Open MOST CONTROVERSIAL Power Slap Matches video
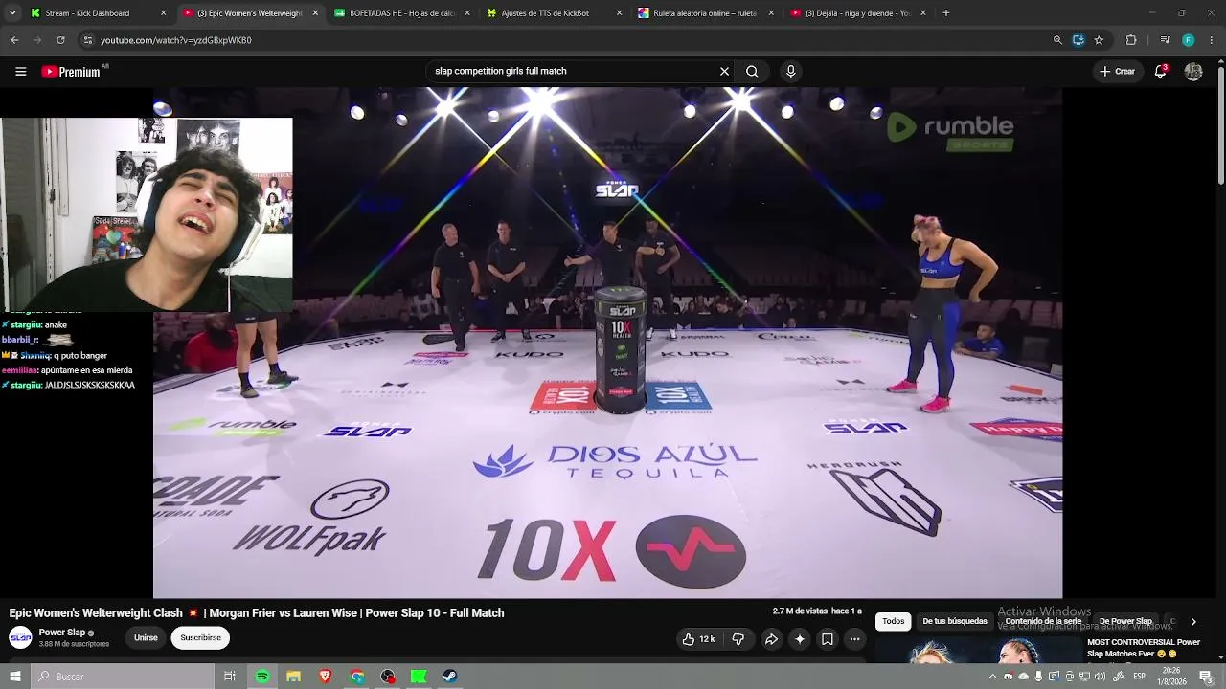The width and height of the screenshot is (1226, 689). click(x=1145, y=648)
